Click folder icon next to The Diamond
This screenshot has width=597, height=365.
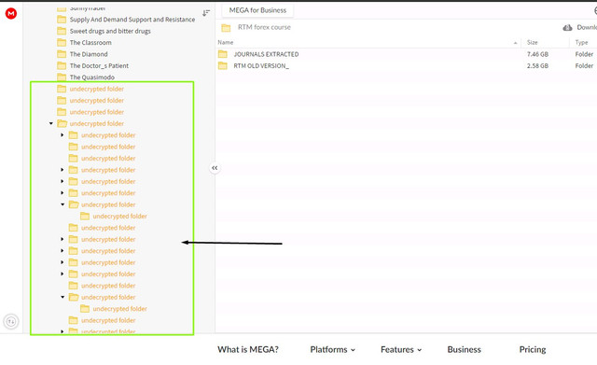tap(62, 54)
